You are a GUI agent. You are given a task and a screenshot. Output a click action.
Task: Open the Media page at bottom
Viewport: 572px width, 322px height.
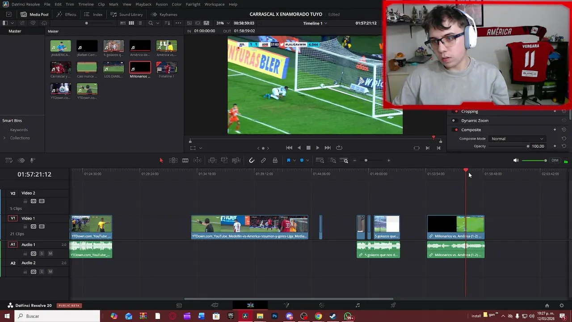pyautogui.click(x=179, y=305)
